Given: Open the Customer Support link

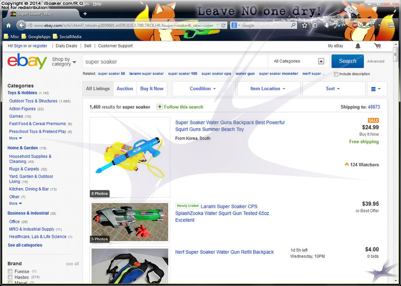Looking at the screenshot, I should tap(116, 46).
